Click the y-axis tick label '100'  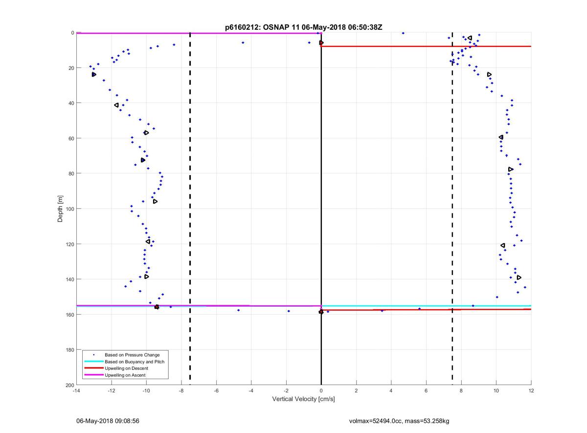point(69,209)
